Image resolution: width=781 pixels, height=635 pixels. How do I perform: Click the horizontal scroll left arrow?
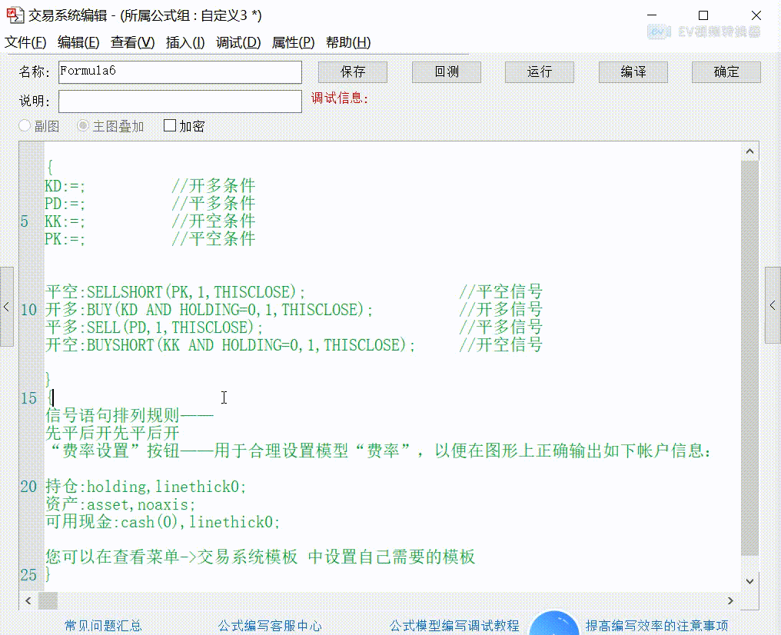point(28,600)
